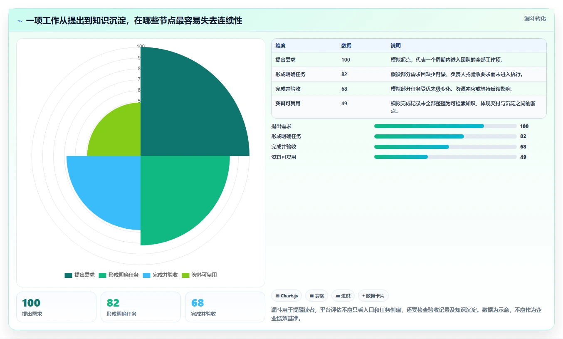Click the progress value 100 beside the bar
The width and height of the screenshot is (563, 339).
click(524, 126)
